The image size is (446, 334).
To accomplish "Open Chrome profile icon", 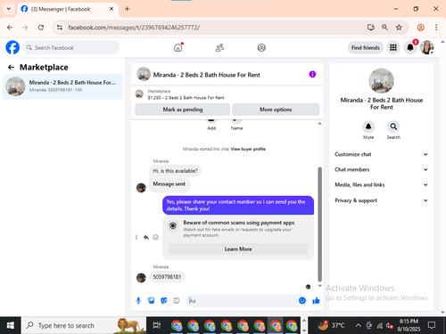I will (x=420, y=28).
